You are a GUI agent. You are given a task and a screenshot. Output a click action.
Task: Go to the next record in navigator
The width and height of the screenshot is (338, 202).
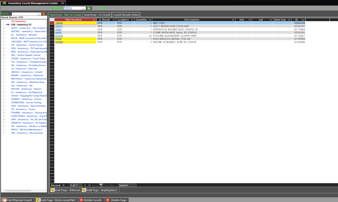click(x=85, y=185)
